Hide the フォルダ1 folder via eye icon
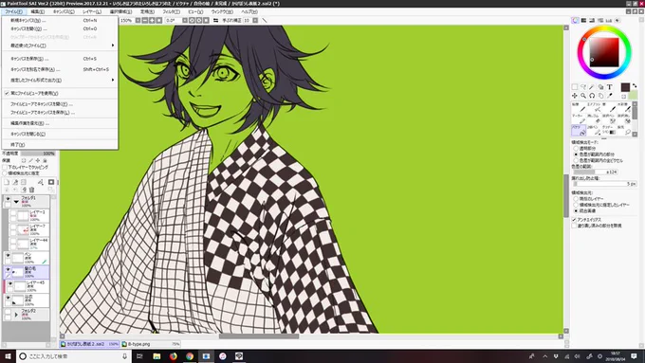This screenshot has height=363, width=645. pos(8,199)
